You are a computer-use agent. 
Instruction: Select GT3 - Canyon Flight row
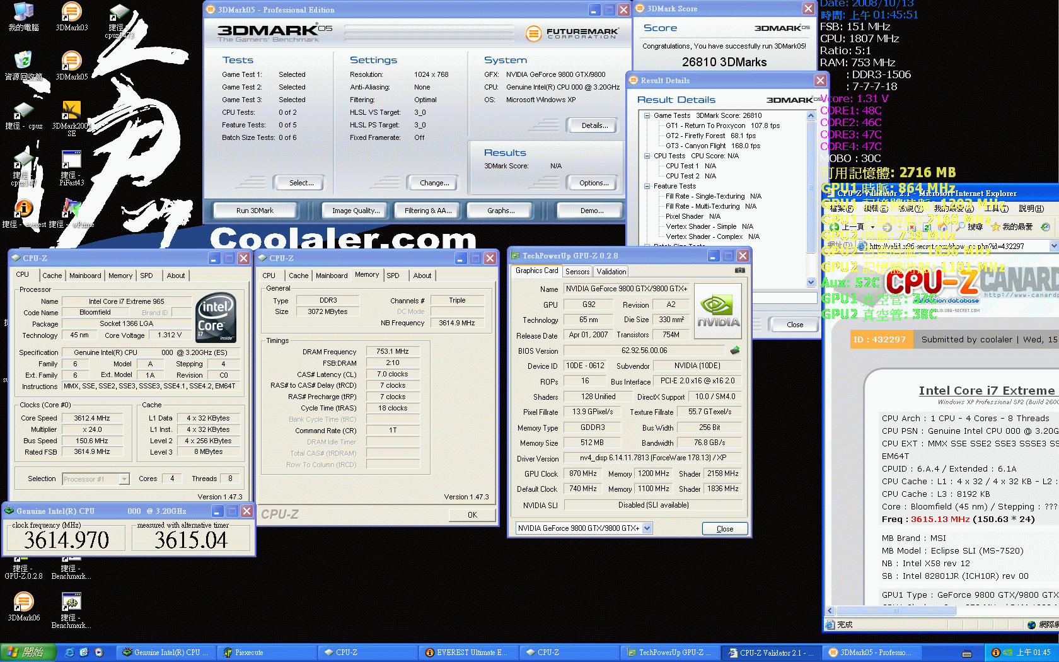click(x=712, y=146)
